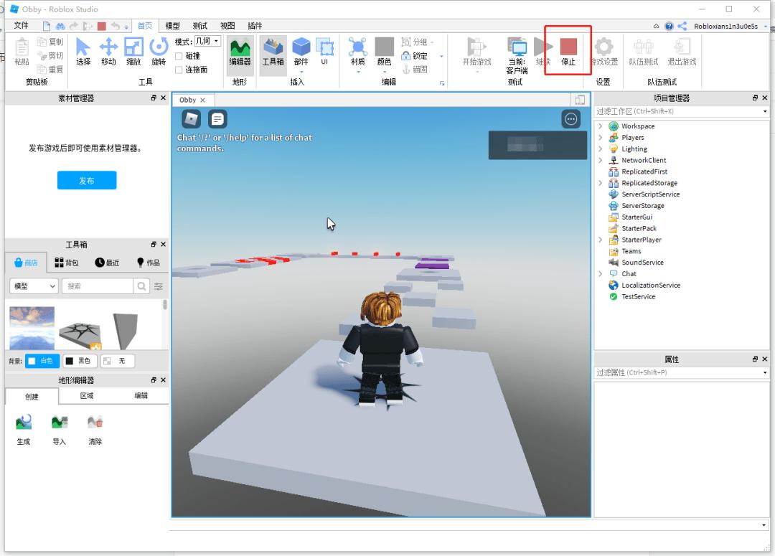Image resolution: width=775 pixels, height=556 pixels.
Task: Enable the Collisions (碰撞) checkbox
Action: 179,56
